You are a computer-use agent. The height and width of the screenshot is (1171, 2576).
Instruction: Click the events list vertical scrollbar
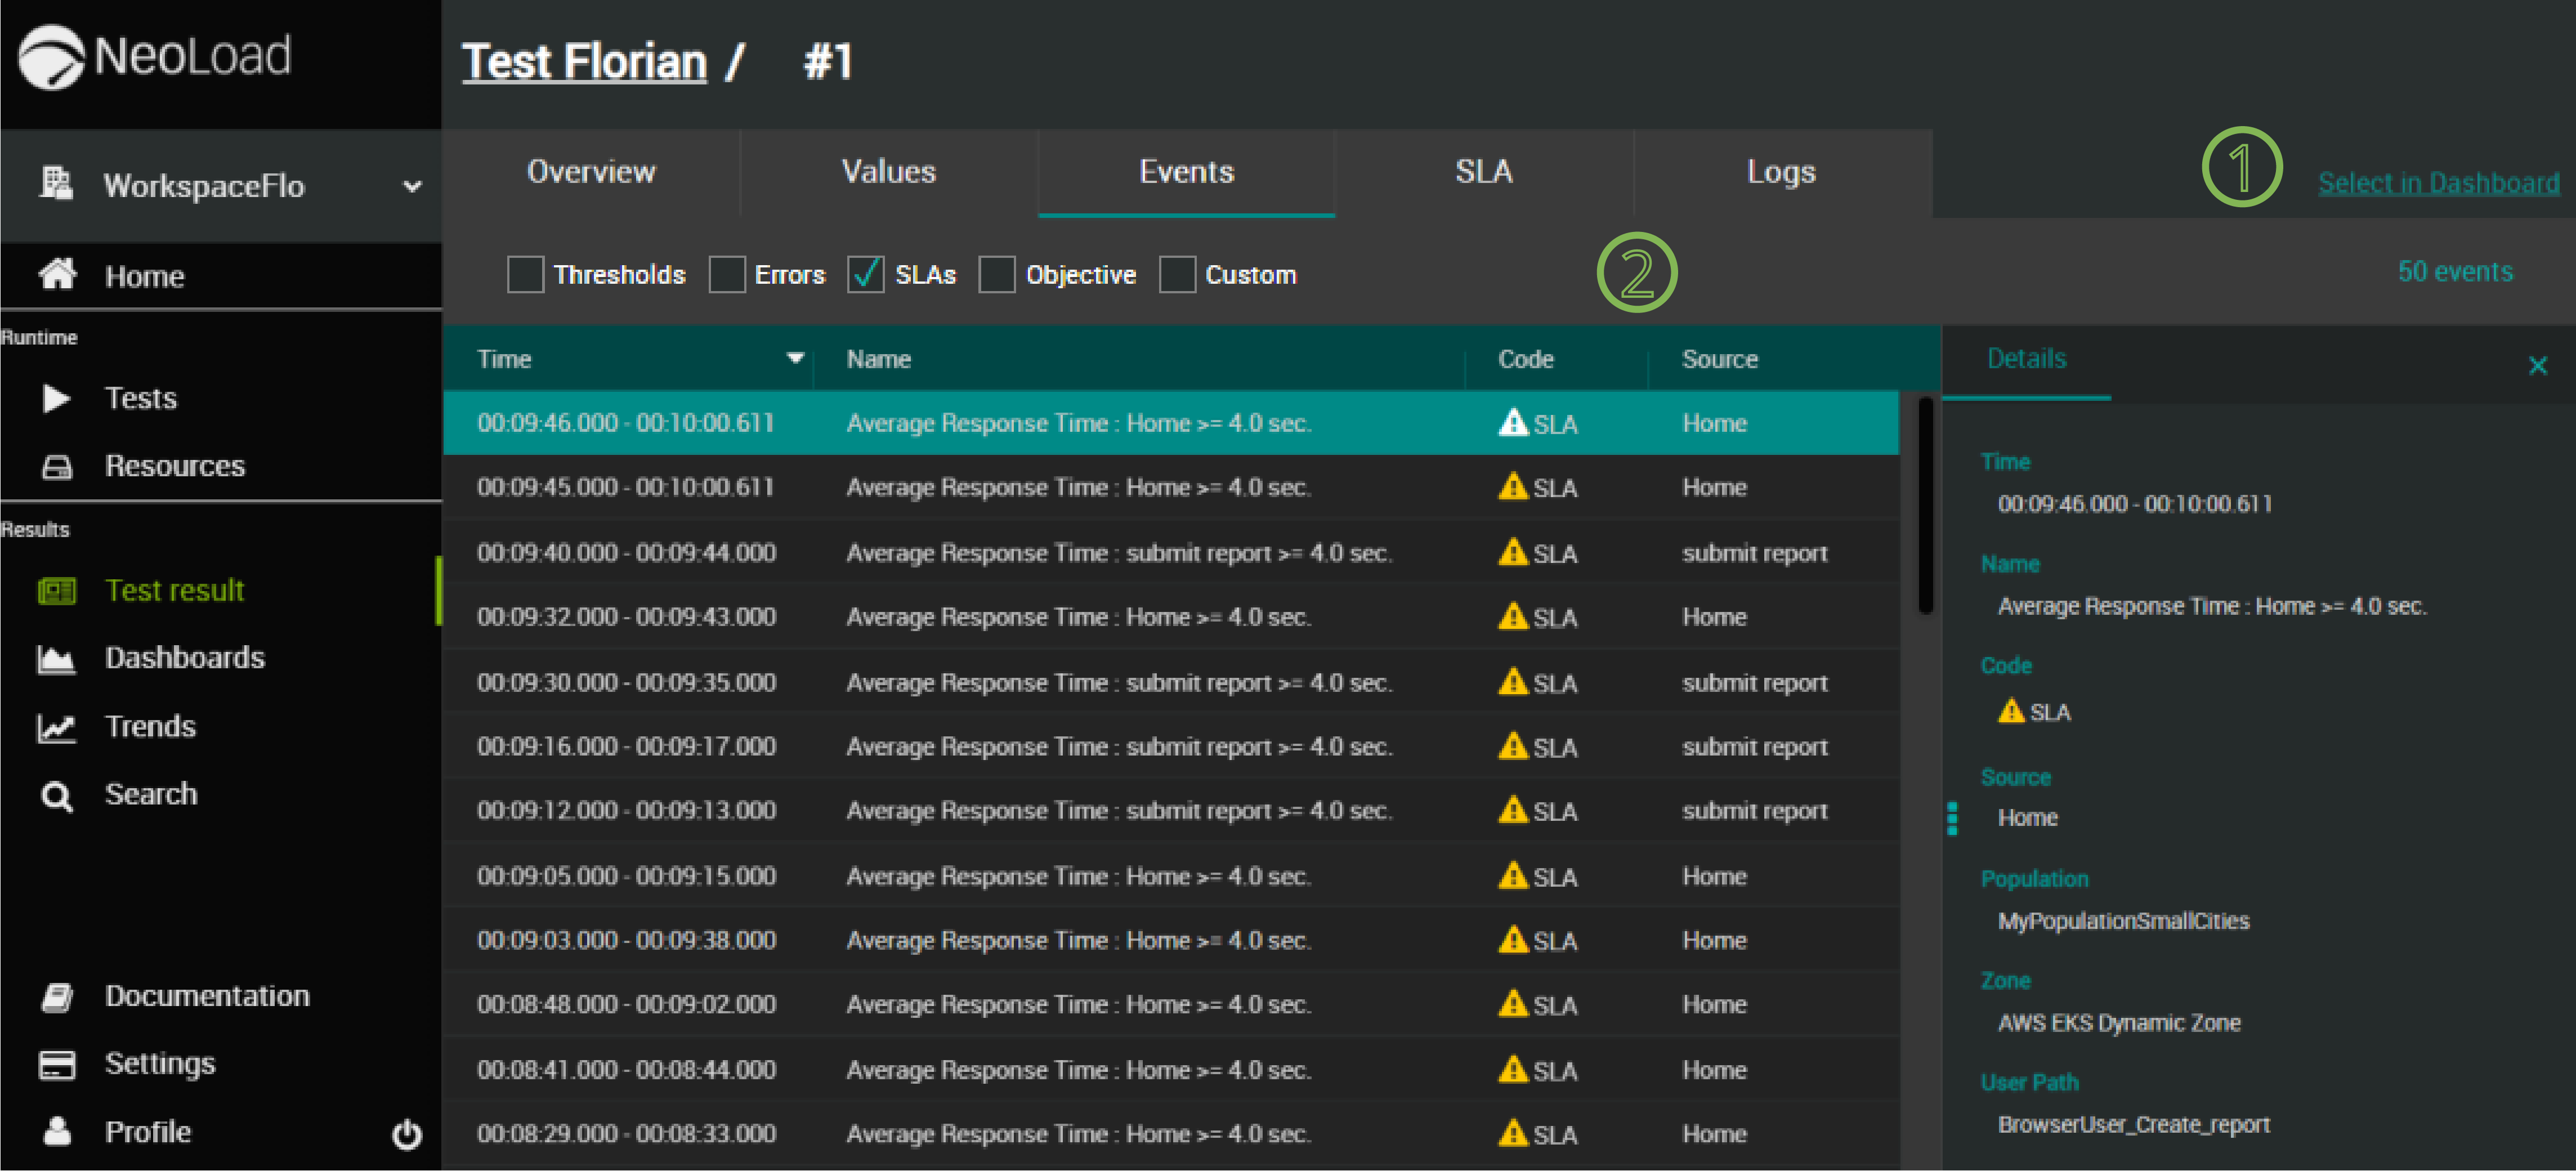(x=1925, y=505)
